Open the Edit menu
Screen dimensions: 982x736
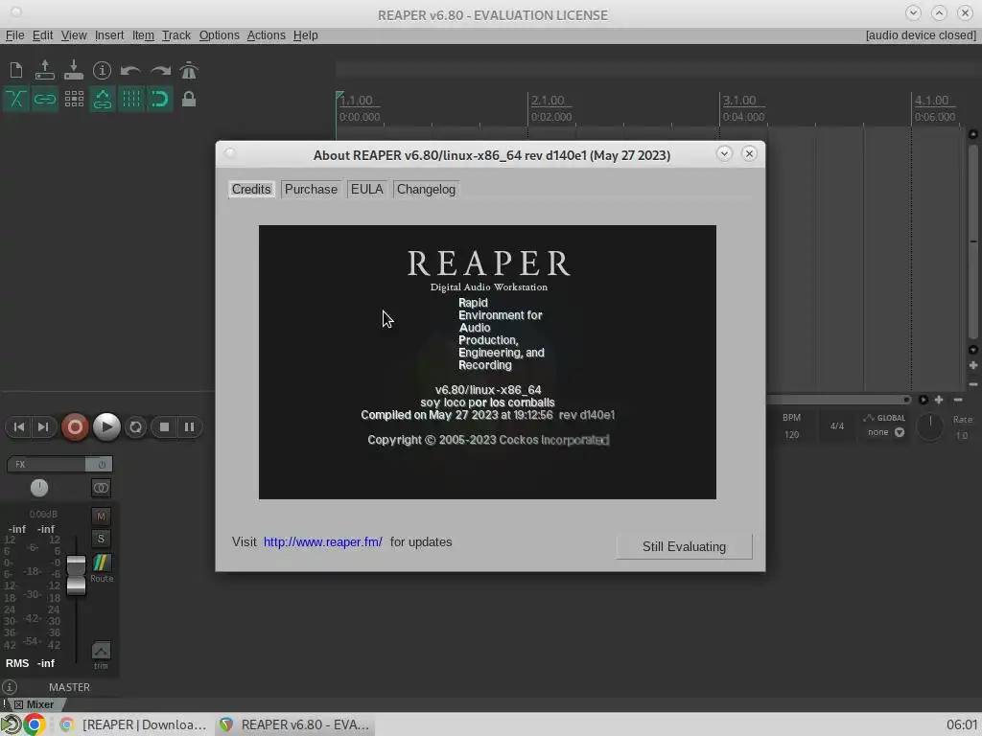pos(42,35)
